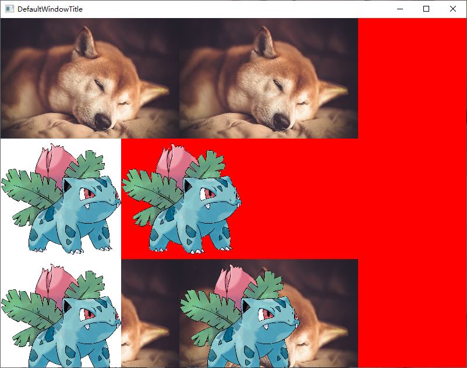This screenshot has width=467, height=368.
Task: Click the Ivysaur on white background, middle row
Action: point(61,199)
